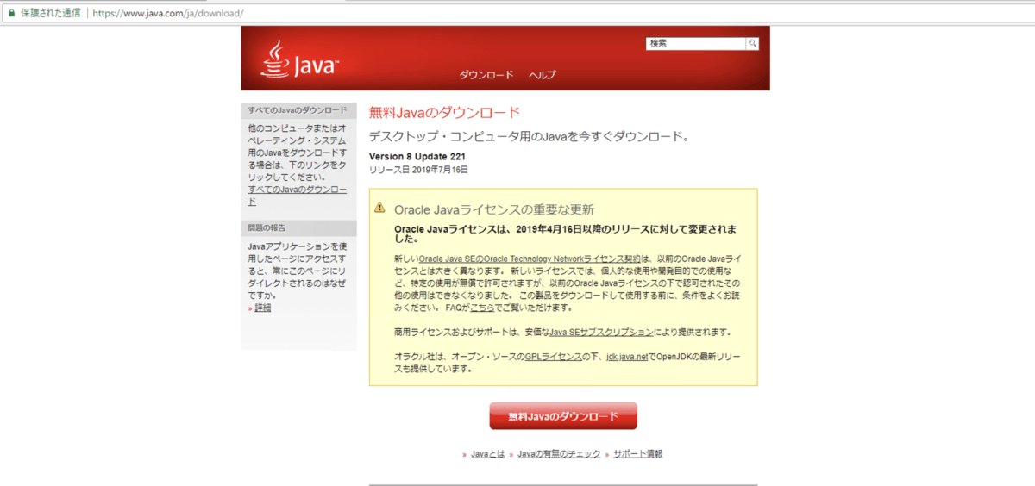1035x486 pixels.
Task: Focus the 検索 search input field
Action: [x=697, y=43]
